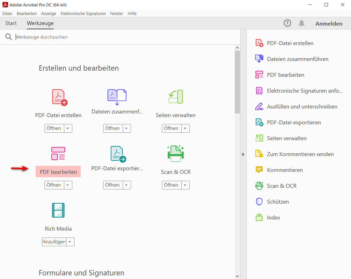This screenshot has height=279, width=351.
Task: Click the scrollbar down arrow
Action: tap(237, 276)
